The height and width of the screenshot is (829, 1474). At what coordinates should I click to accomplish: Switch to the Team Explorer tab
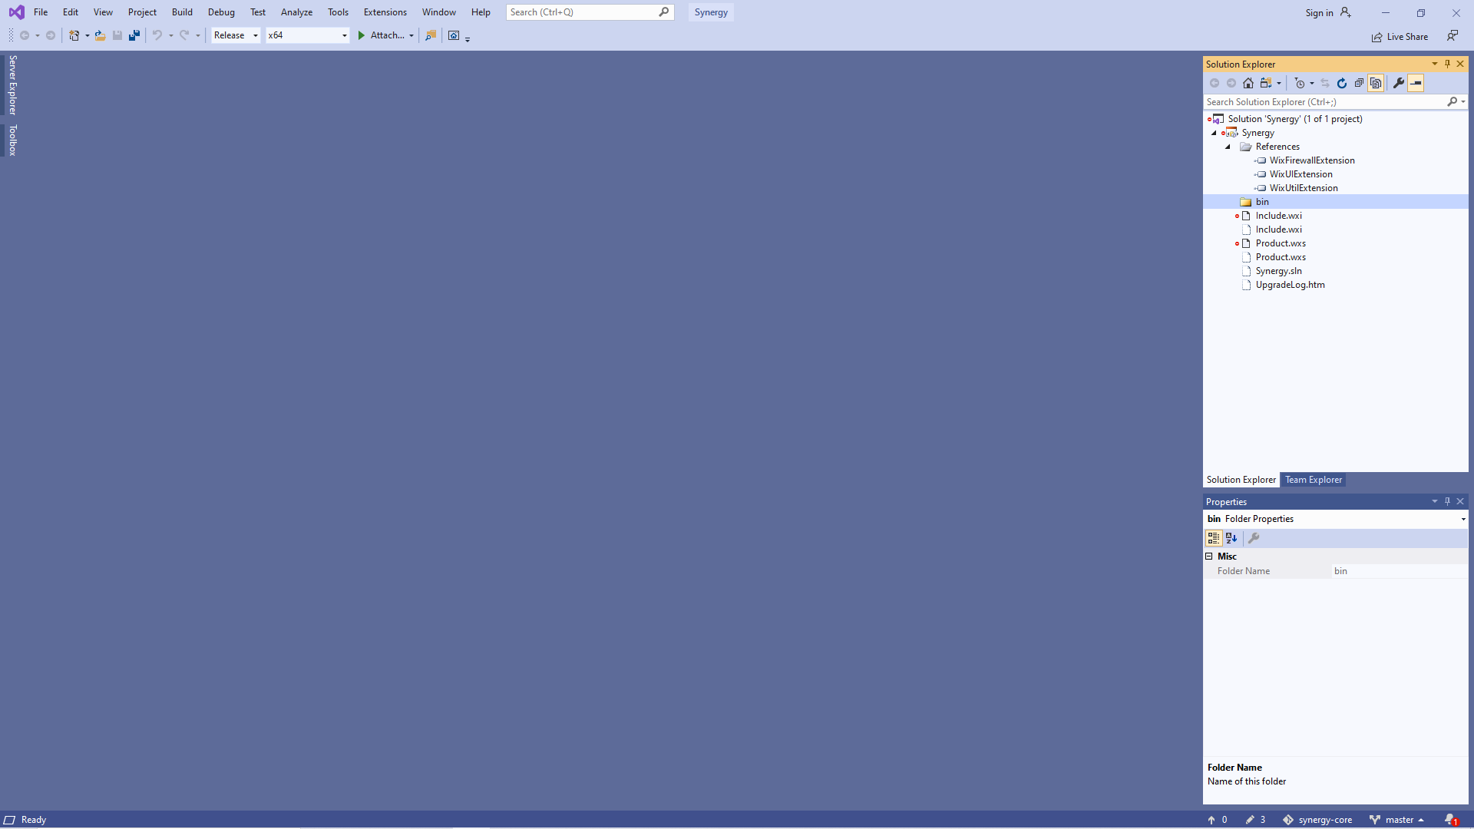pyautogui.click(x=1313, y=480)
